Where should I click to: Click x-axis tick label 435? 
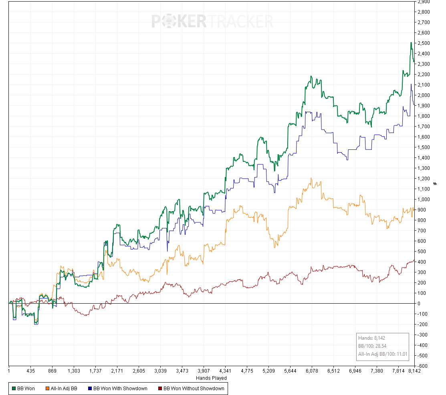coord(31,371)
